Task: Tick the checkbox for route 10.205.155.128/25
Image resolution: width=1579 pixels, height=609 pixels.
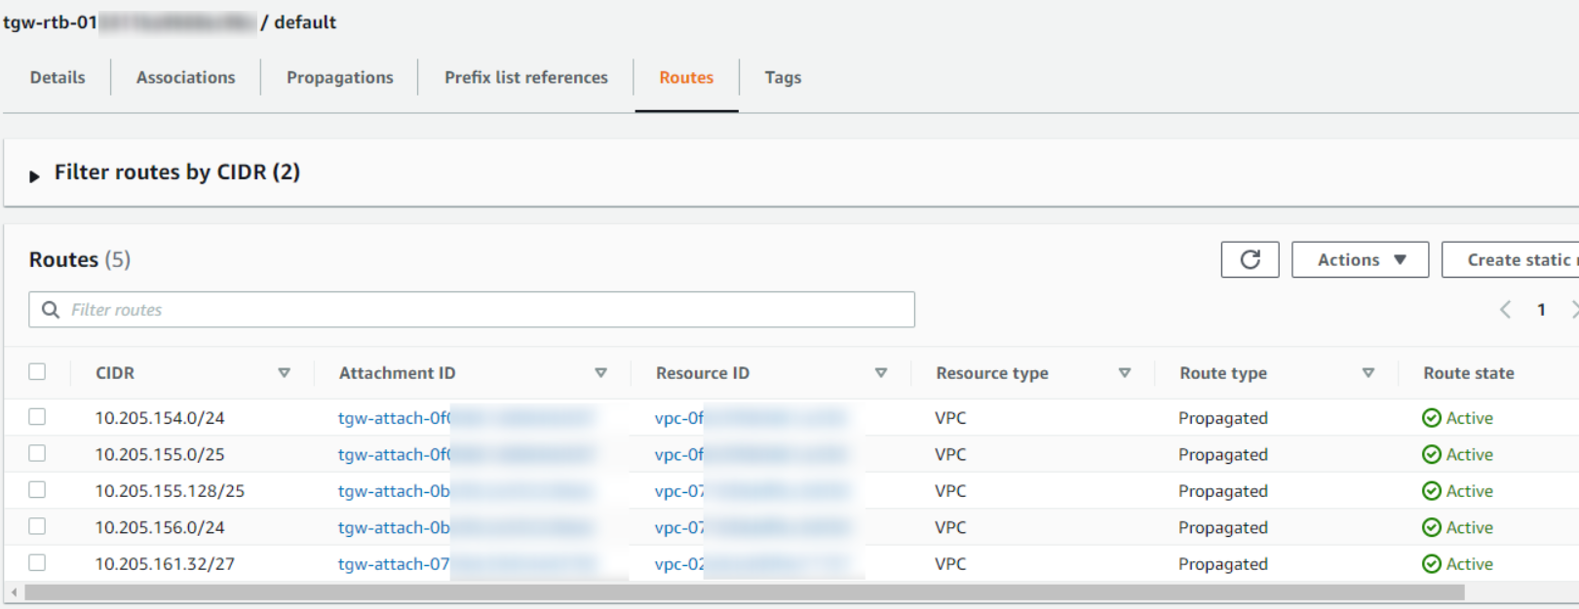Action: (37, 490)
